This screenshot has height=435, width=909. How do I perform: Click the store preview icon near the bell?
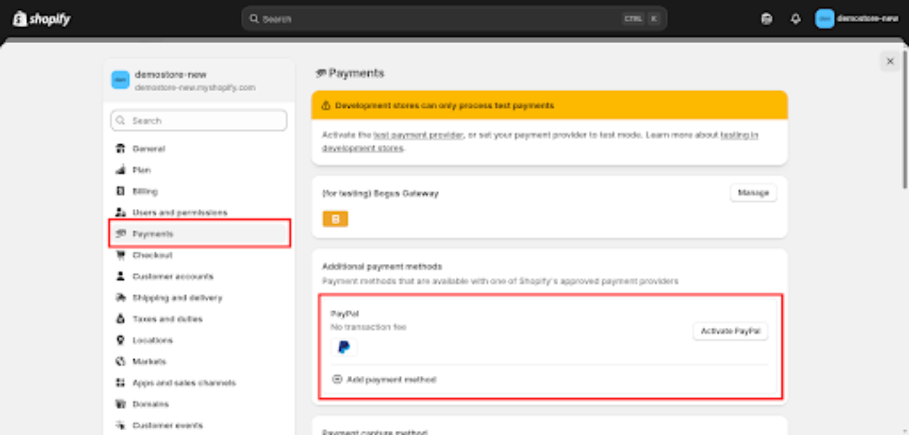[767, 18]
